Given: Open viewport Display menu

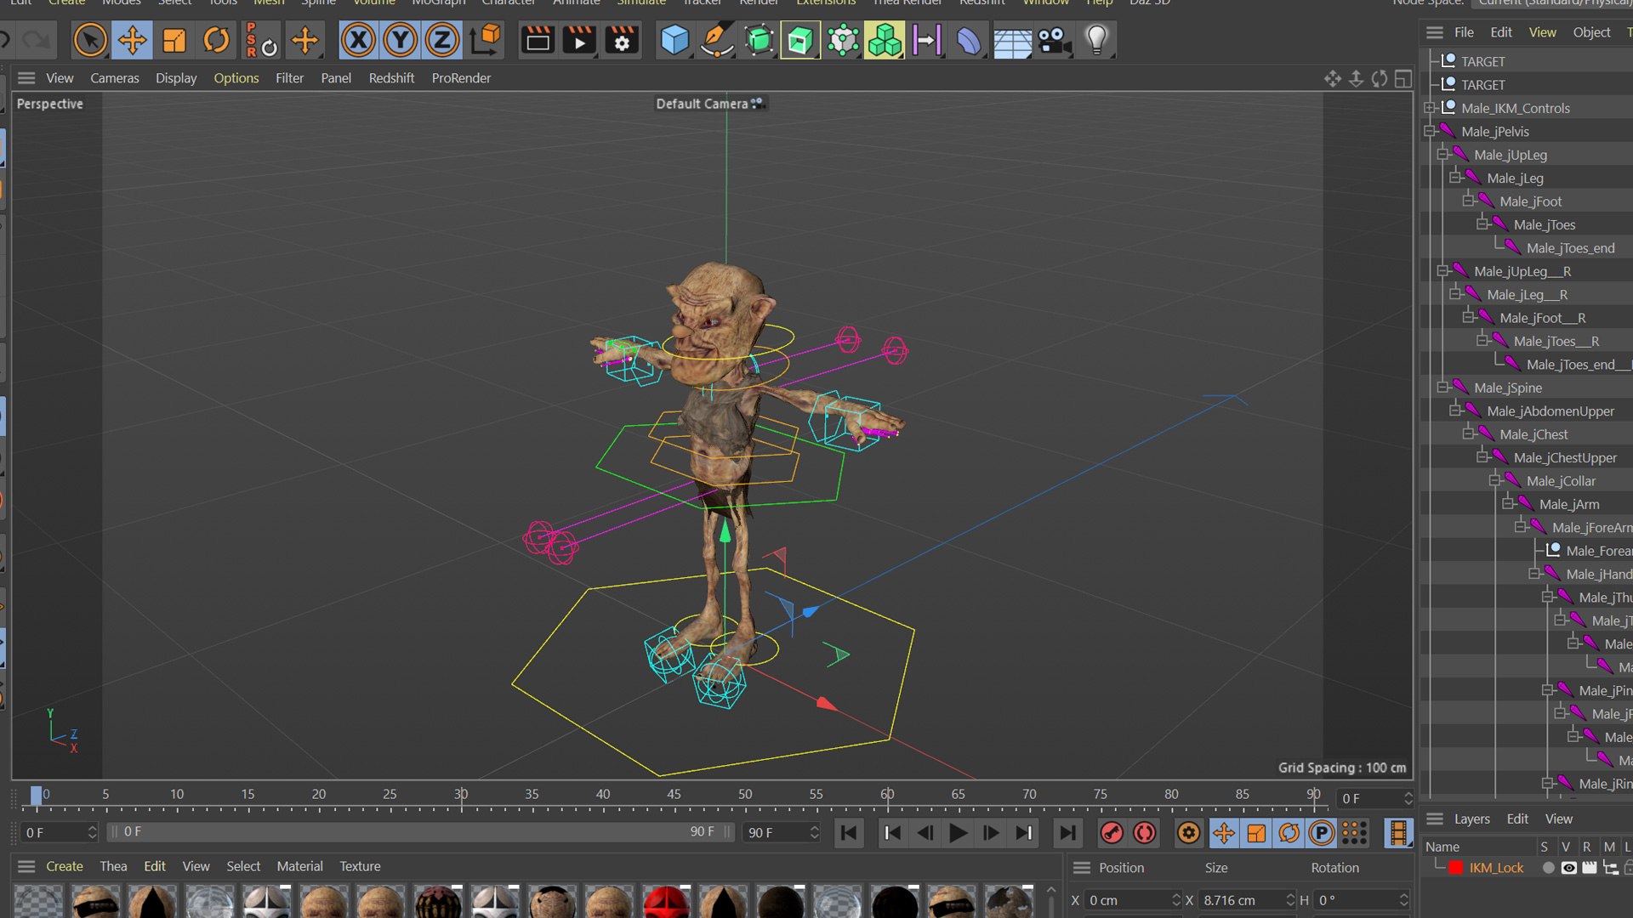Looking at the screenshot, I should pos(176,77).
